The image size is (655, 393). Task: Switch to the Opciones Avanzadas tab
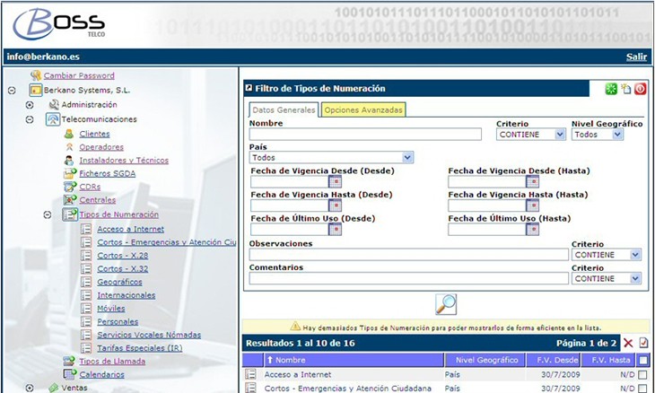[x=363, y=109]
